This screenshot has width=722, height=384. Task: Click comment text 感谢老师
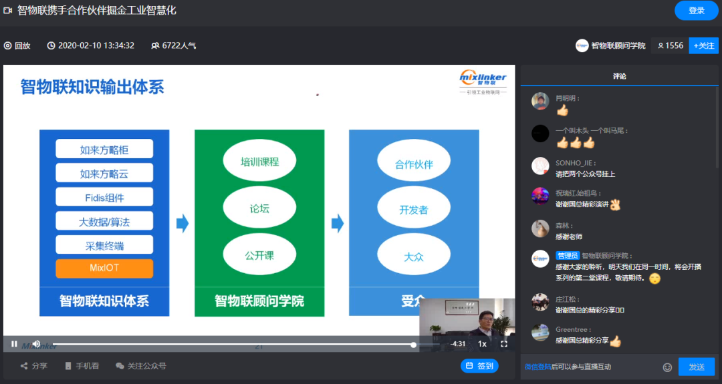tap(569, 237)
